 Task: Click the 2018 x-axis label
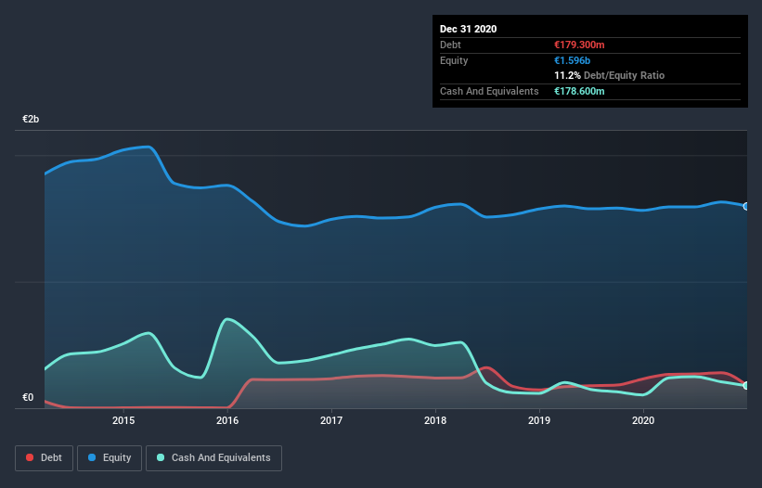tap(435, 420)
